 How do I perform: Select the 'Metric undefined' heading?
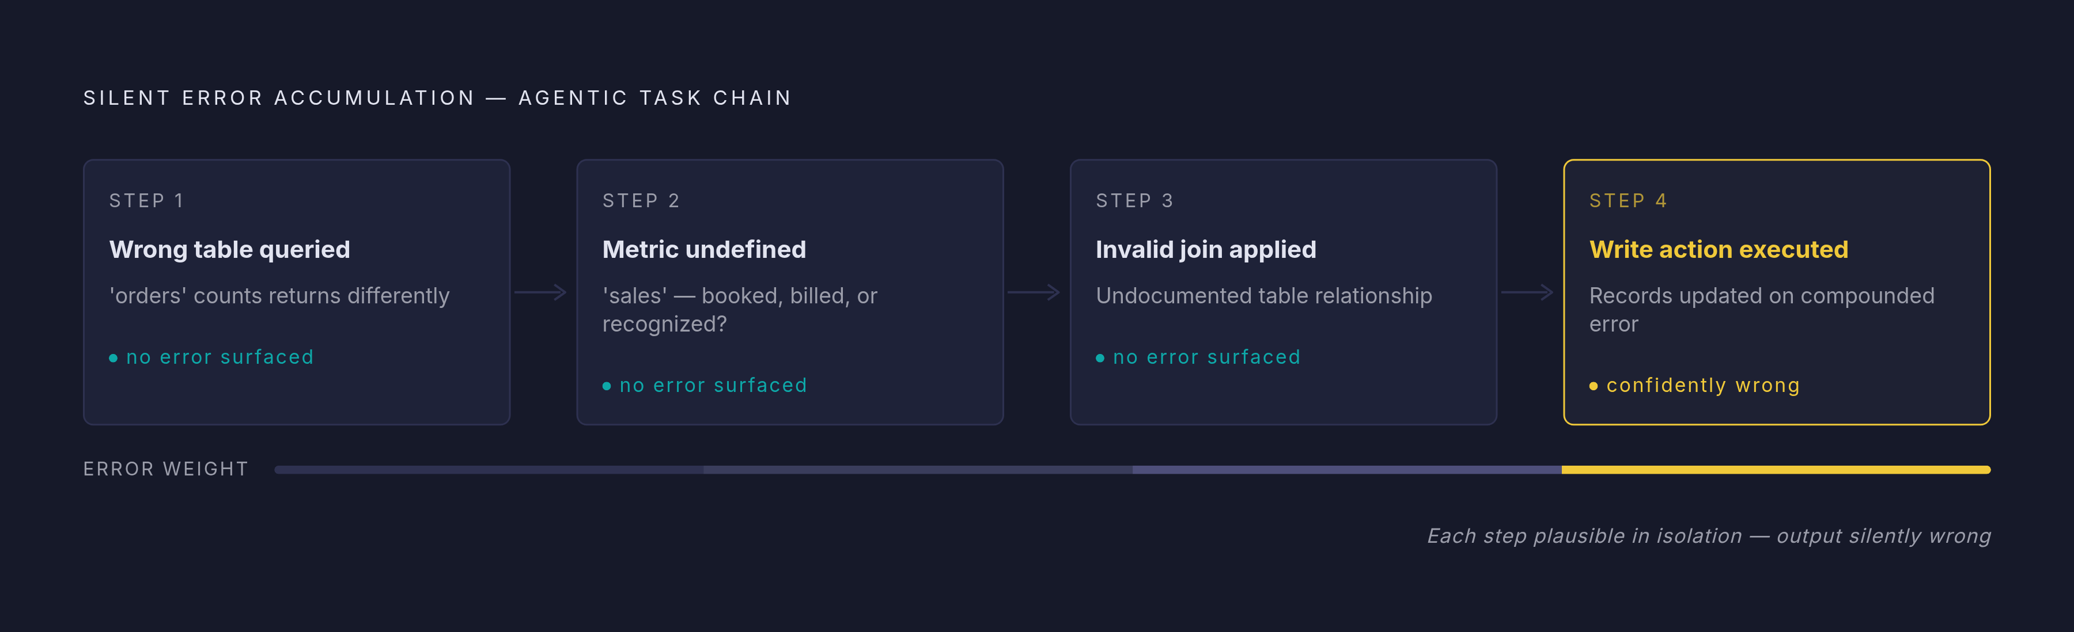[703, 249]
